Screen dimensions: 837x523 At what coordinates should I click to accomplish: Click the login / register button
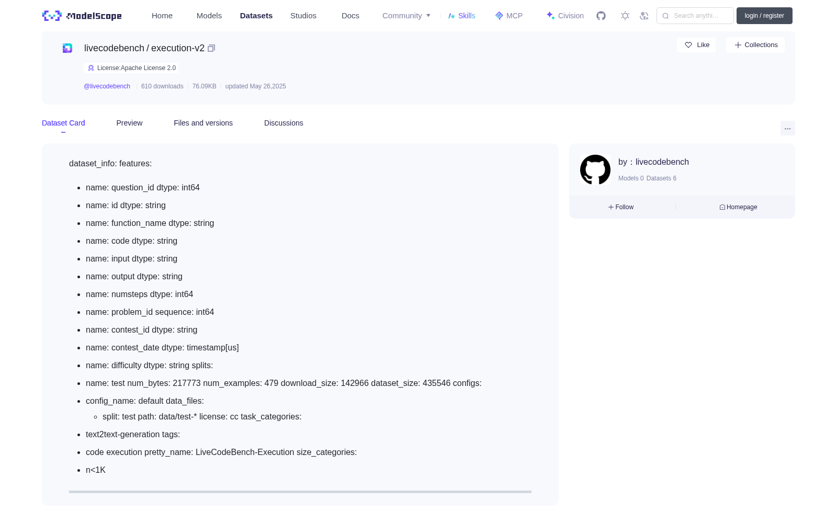[x=764, y=16]
